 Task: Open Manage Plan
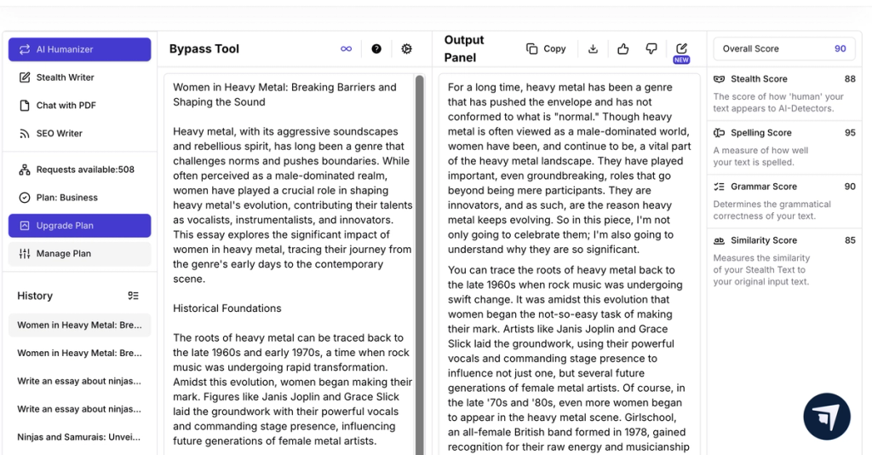click(79, 254)
